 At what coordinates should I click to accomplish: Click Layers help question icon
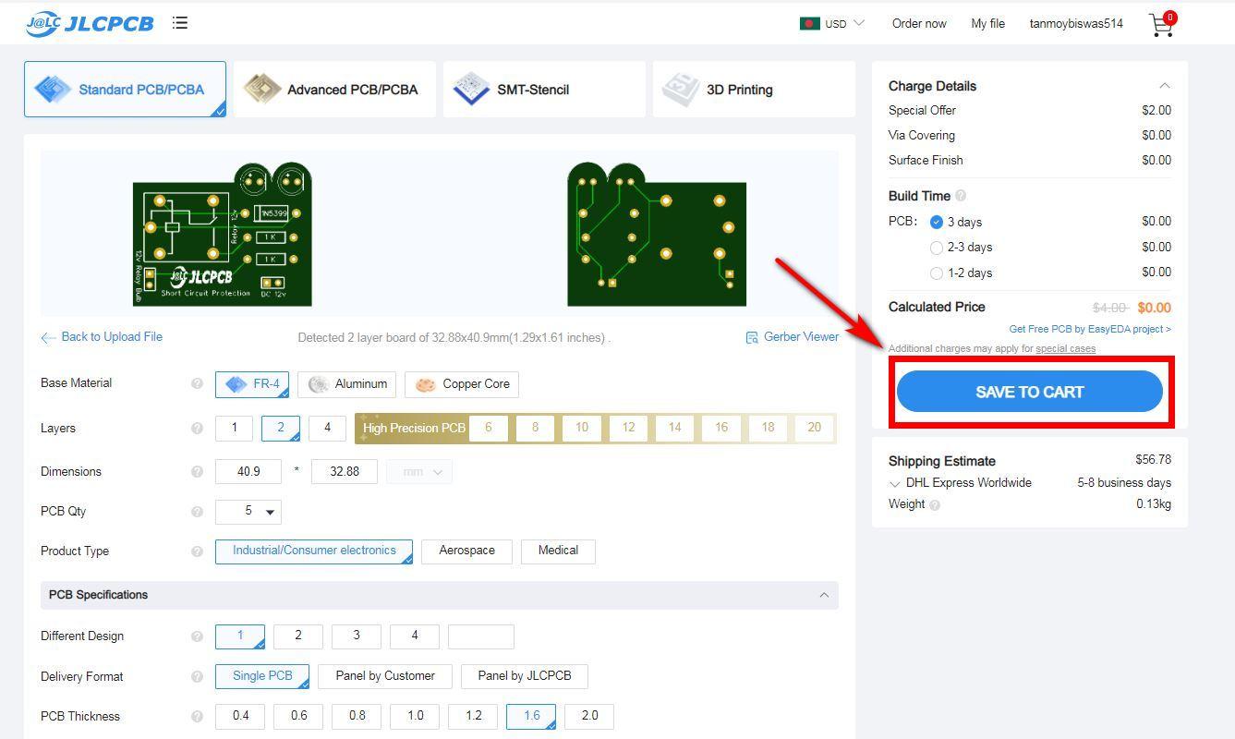[x=197, y=429]
